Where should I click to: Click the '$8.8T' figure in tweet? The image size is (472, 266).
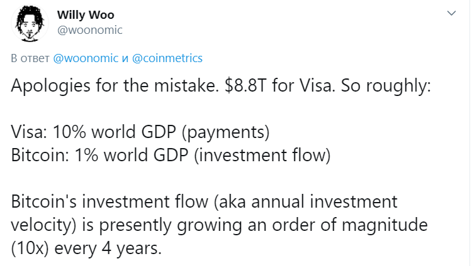[x=245, y=85]
